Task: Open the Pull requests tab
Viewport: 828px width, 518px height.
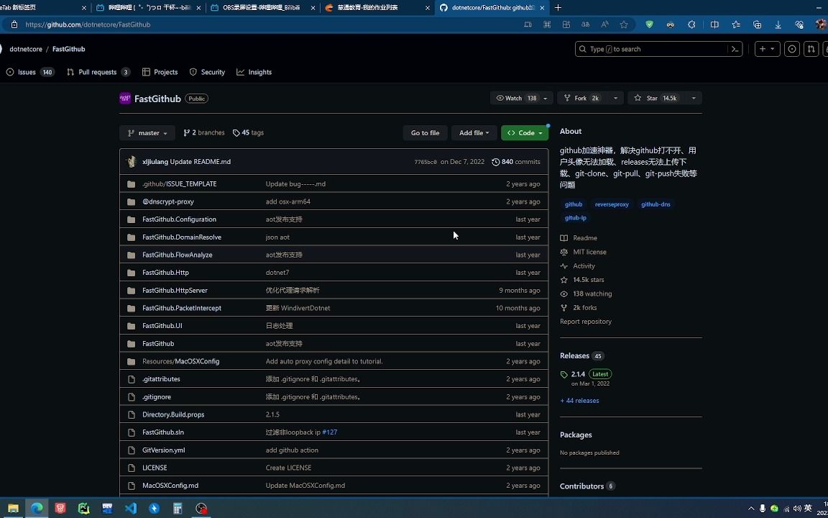Action: point(98,73)
